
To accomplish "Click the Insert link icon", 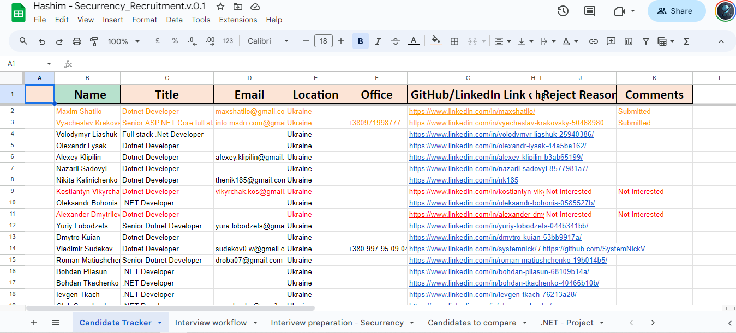I will (594, 41).
